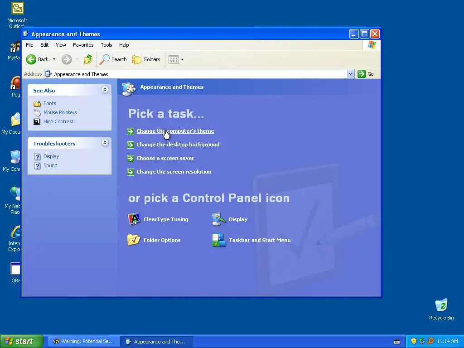Screen dimensions: 464x348
Task: Toggle the Folders pane button
Action: pyautogui.click(x=146, y=59)
